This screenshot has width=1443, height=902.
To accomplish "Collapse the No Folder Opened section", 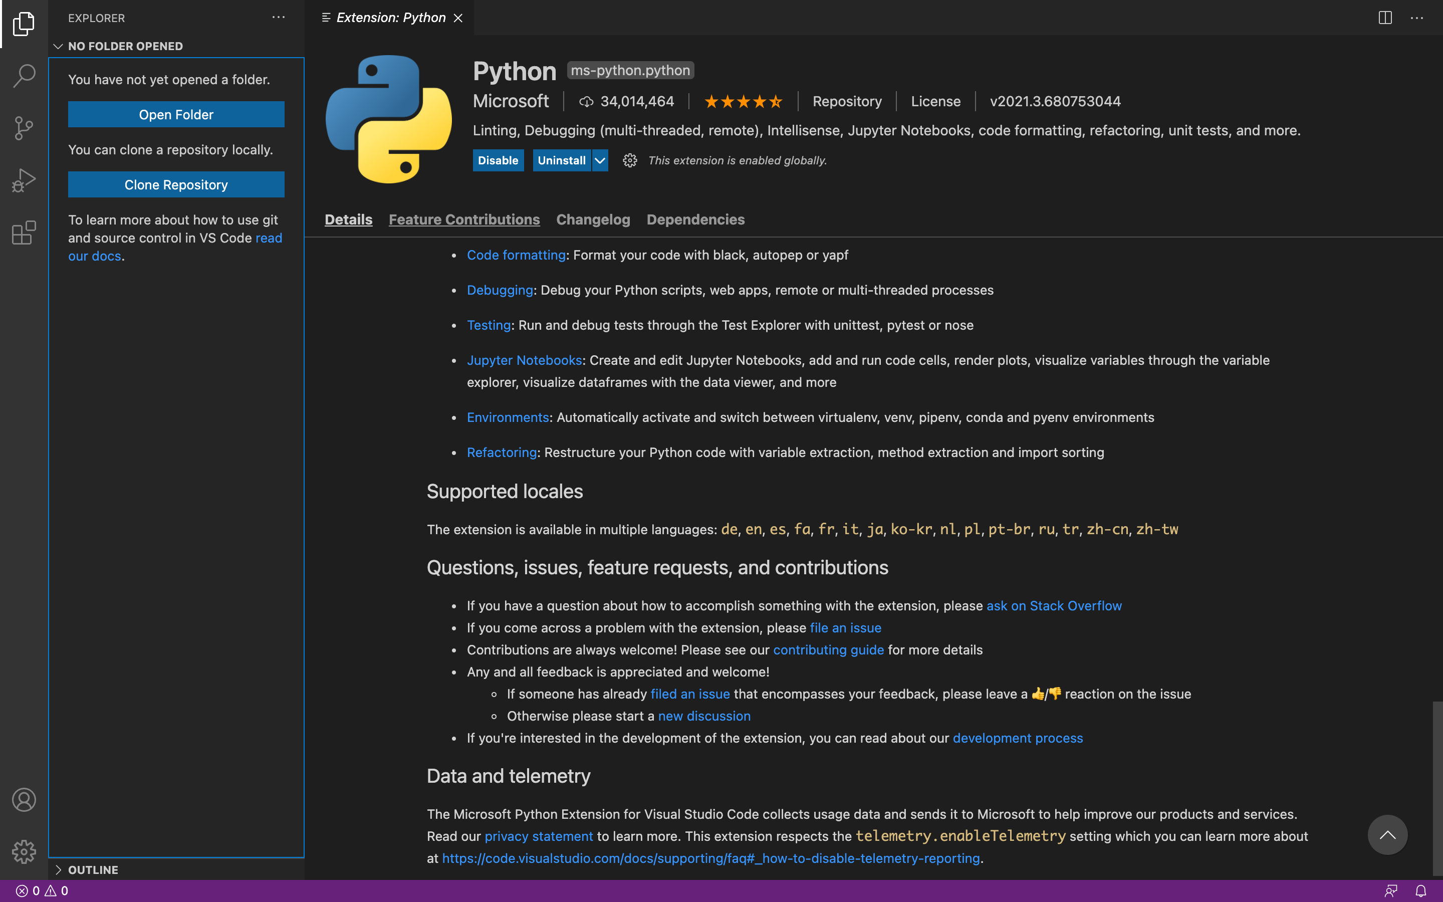I will coord(59,46).
